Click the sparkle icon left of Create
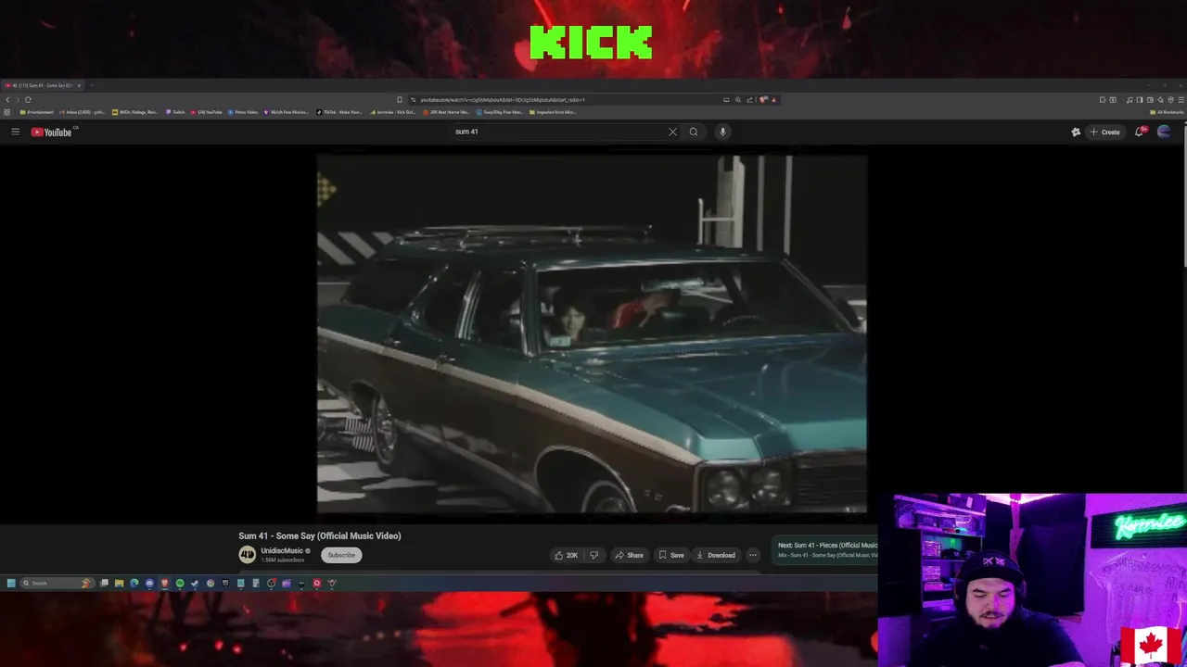1187x667 pixels. 1076,132
